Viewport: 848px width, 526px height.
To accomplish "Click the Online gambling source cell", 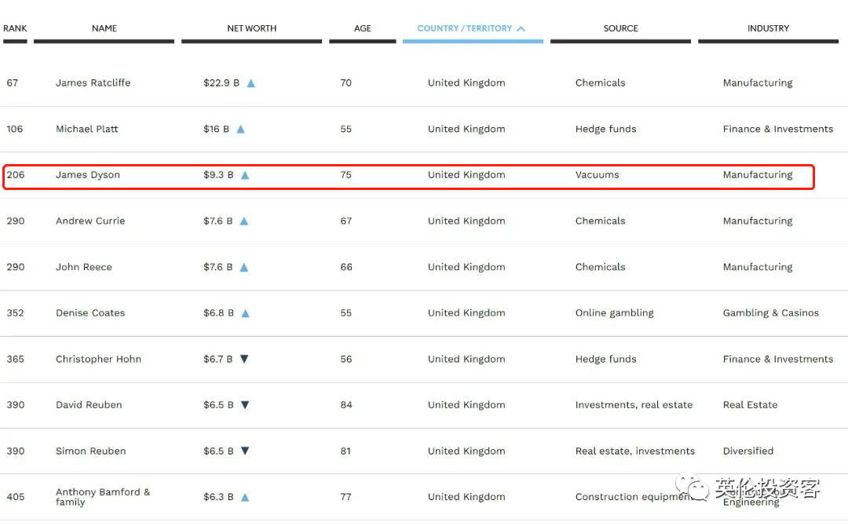I will 614,313.
